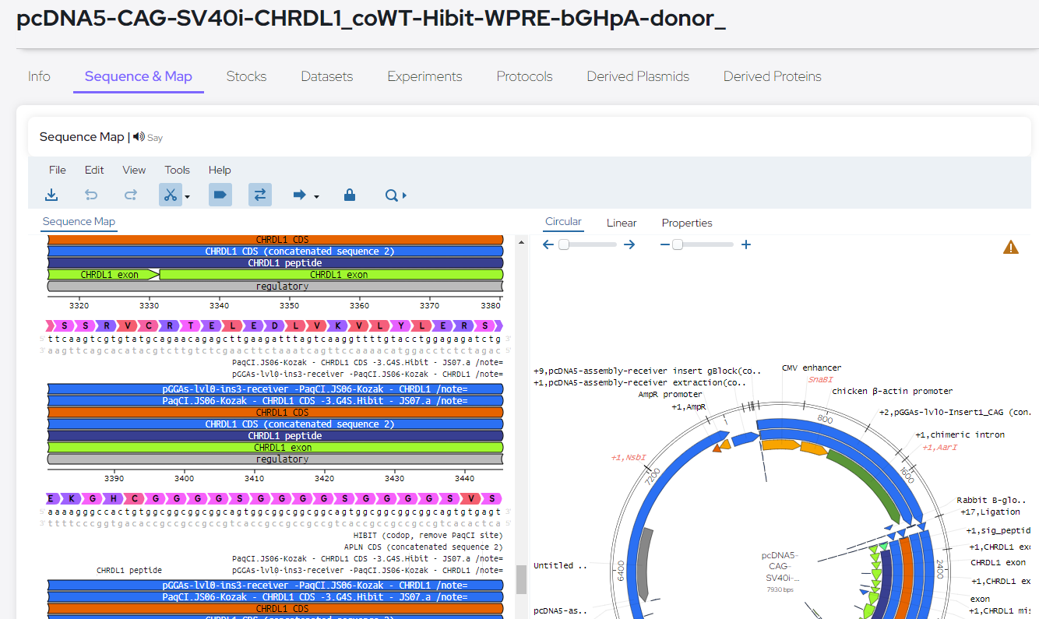This screenshot has height=619, width=1039.
Task: Click the orange warning triangle icon
Action: pos(1011,248)
